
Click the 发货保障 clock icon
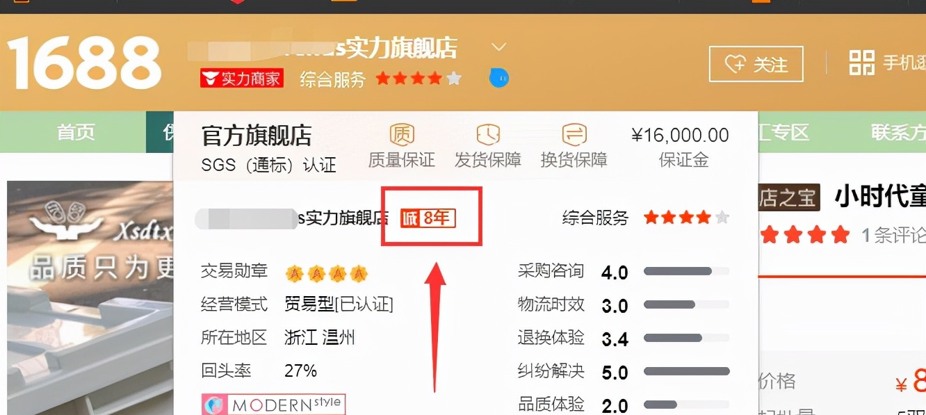click(488, 134)
